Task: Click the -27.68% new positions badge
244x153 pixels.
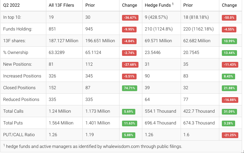Action: click(x=130, y=65)
